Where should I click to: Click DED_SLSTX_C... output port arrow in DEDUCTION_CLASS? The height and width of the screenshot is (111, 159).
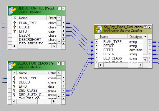point(63,94)
